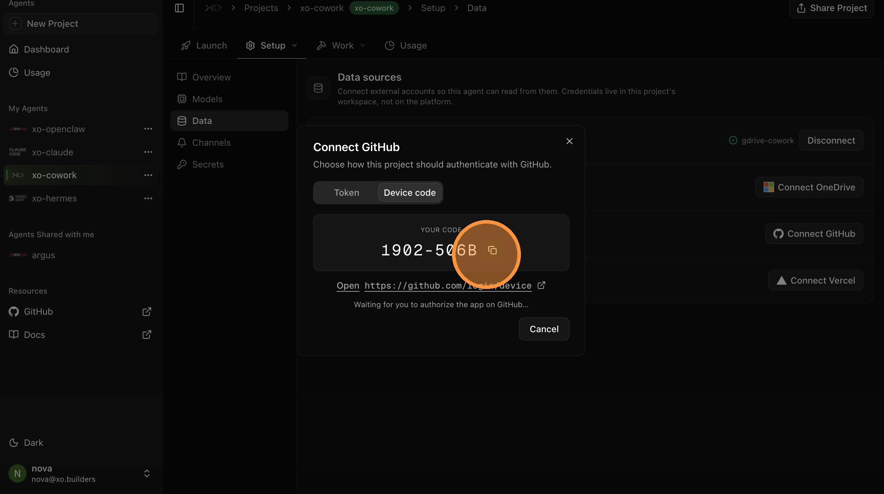
Task: Open GitHub resource link in sidebar
Action: (x=38, y=311)
